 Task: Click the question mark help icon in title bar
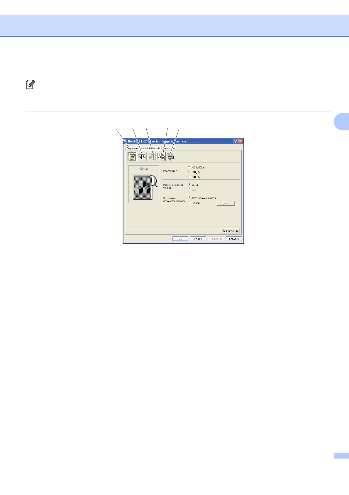pyautogui.click(x=235, y=141)
